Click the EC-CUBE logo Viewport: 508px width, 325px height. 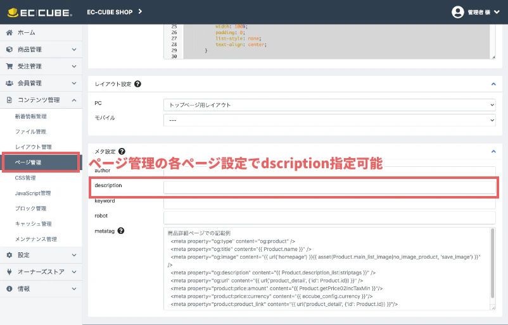[x=39, y=13]
